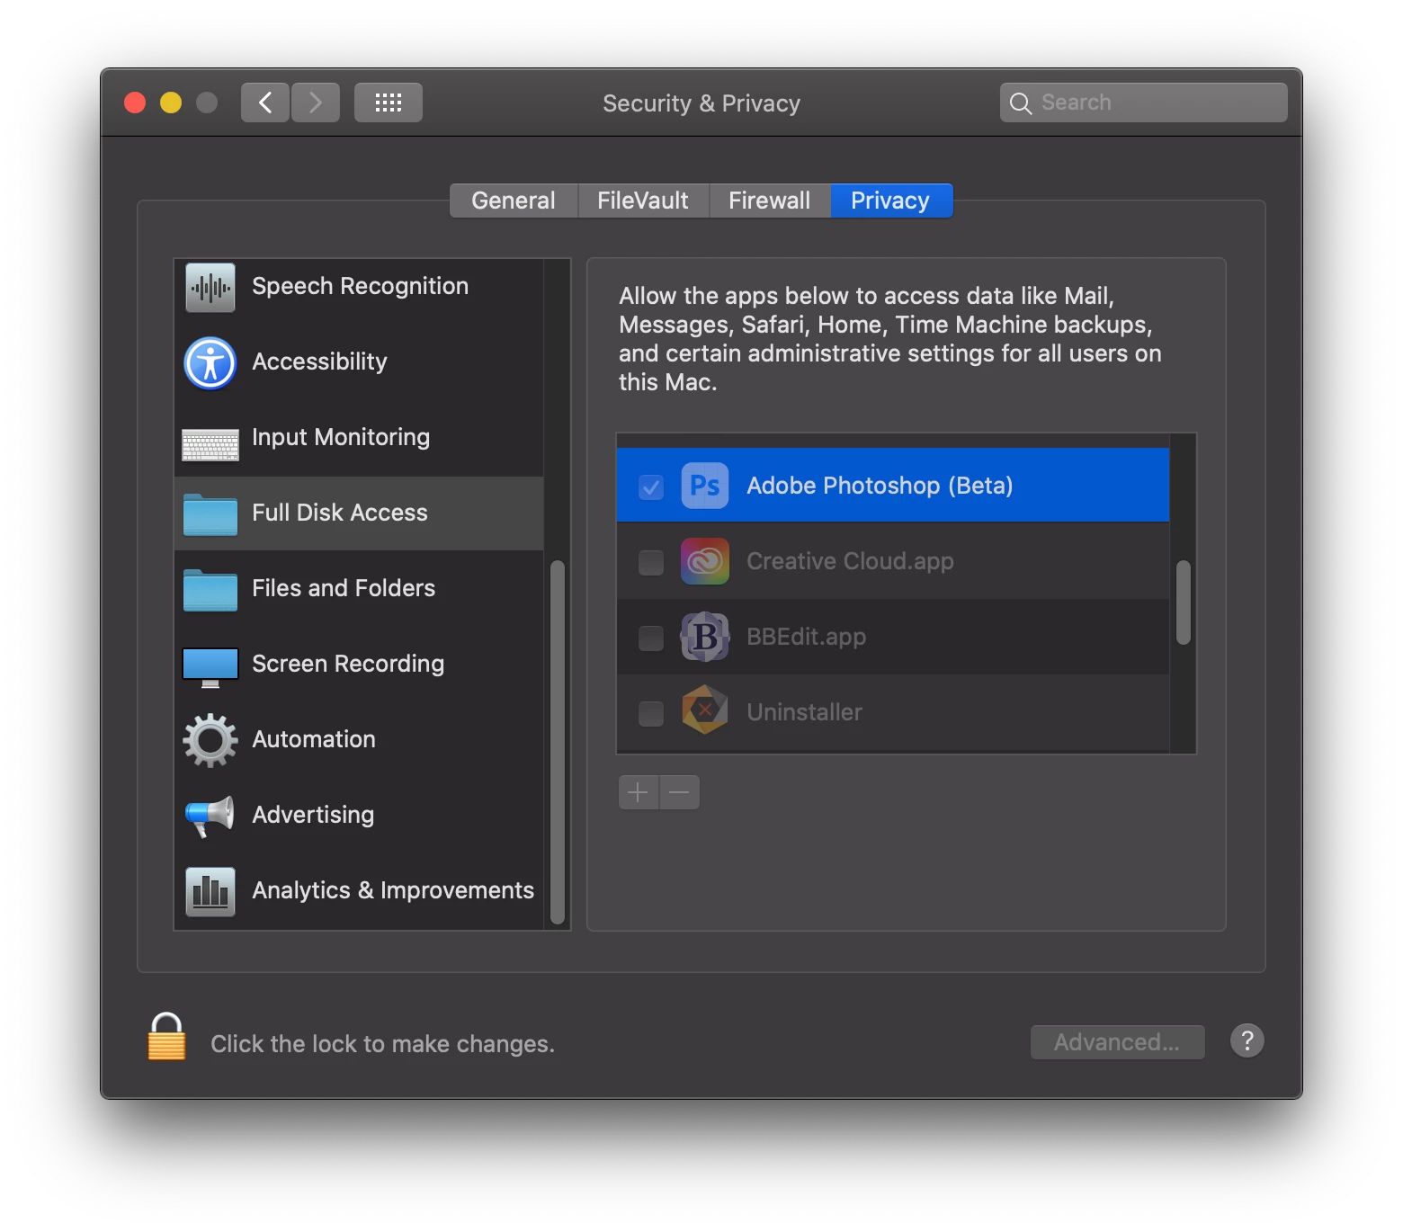Select the Analytics & Improvements label

(x=393, y=890)
